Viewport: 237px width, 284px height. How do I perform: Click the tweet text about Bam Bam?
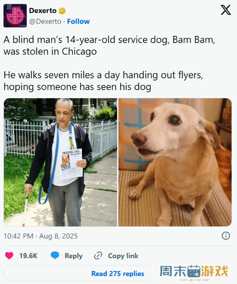pos(109,63)
